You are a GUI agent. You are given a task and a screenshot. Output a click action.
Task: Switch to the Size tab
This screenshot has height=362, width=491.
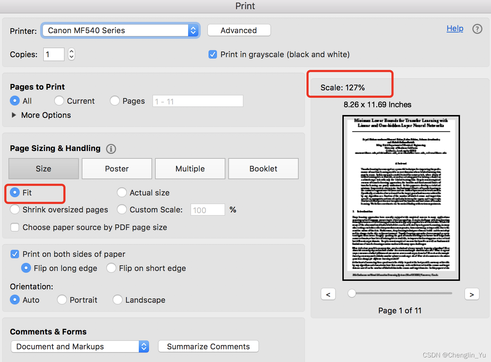click(44, 169)
